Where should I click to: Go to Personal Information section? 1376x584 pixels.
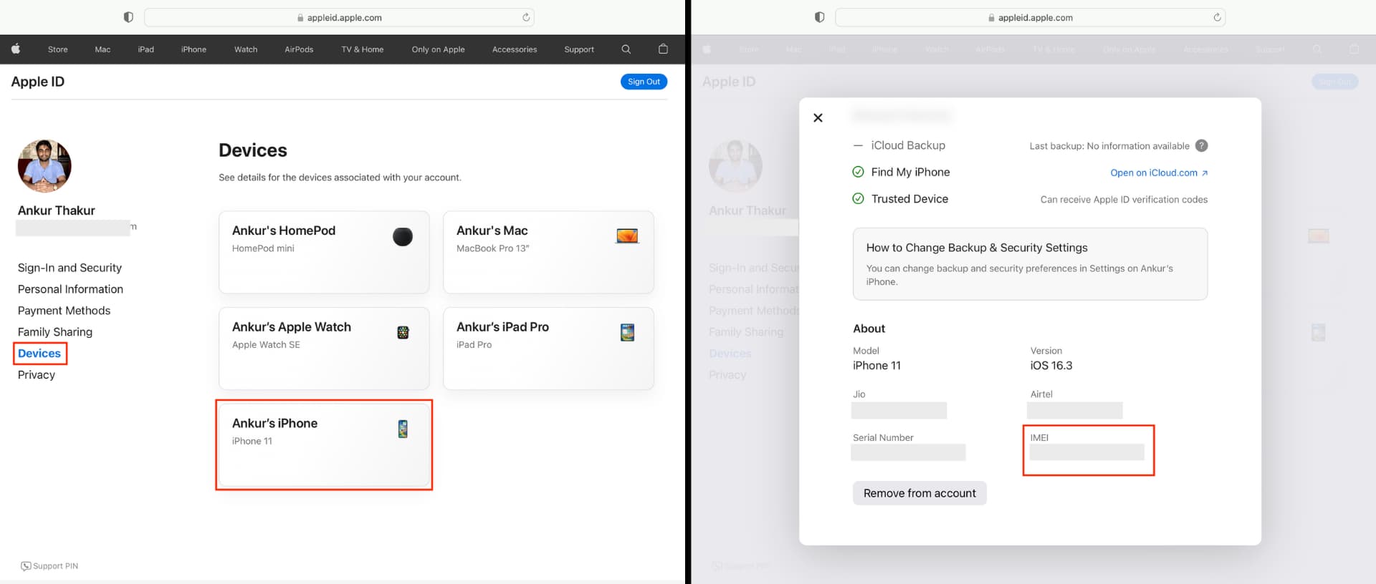pyautogui.click(x=70, y=289)
